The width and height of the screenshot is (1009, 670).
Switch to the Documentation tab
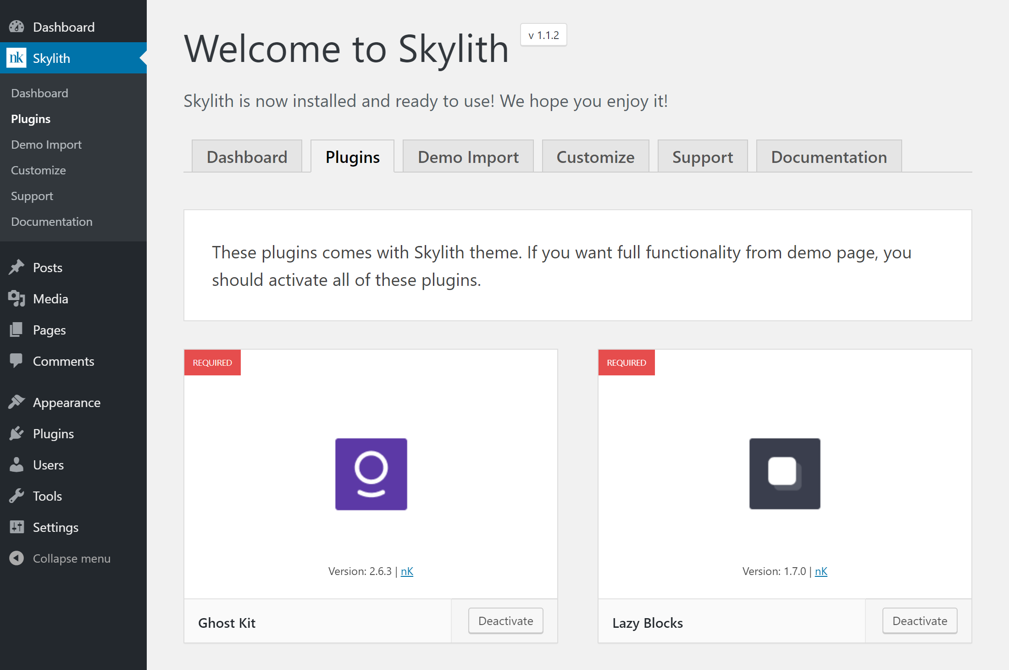829,156
